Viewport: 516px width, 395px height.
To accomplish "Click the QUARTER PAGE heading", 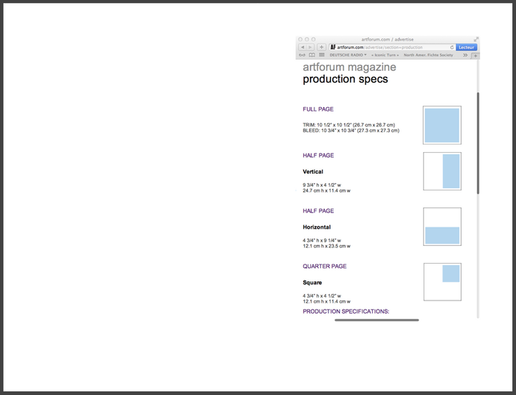I will [x=325, y=266].
